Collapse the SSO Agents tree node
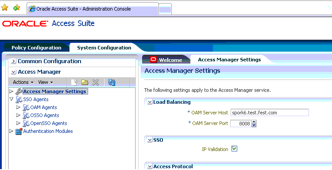The width and height of the screenshot is (332, 170). click(11, 99)
